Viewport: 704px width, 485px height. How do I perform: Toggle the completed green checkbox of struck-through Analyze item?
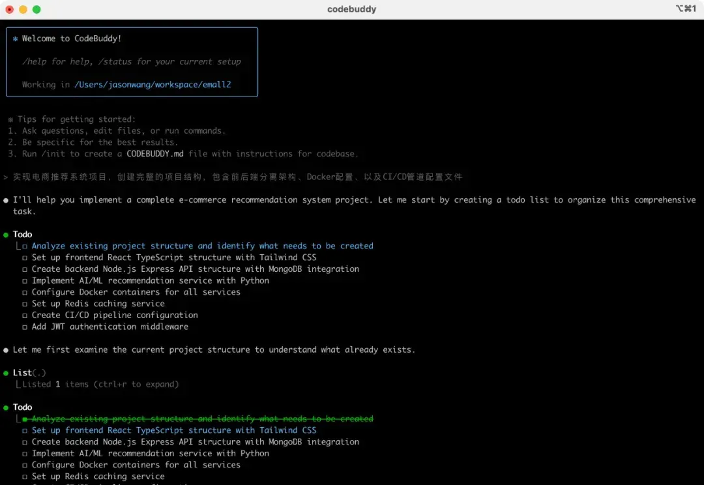(25, 419)
